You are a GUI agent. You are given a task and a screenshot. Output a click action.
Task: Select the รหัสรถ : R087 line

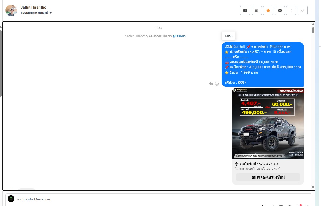tap(235, 82)
